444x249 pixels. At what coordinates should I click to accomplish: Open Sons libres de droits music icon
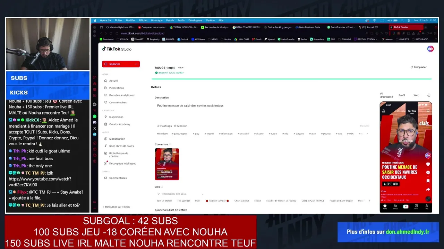coord(106,146)
